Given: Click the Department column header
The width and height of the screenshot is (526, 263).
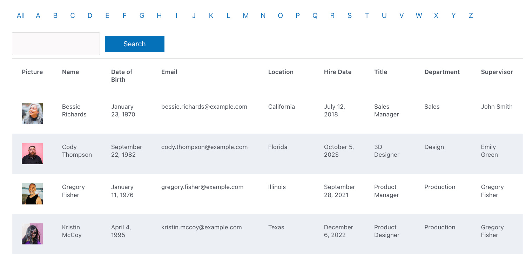Looking at the screenshot, I should pyautogui.click(x=442, y=72).
